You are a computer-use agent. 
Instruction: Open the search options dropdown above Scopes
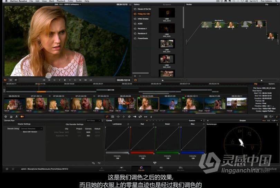point(271,116)
